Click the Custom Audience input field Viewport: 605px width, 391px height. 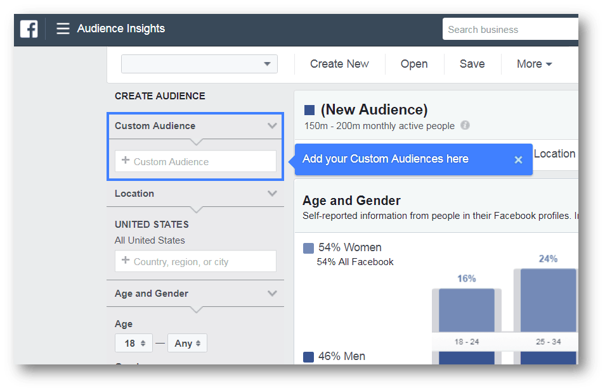click(195, 161)
